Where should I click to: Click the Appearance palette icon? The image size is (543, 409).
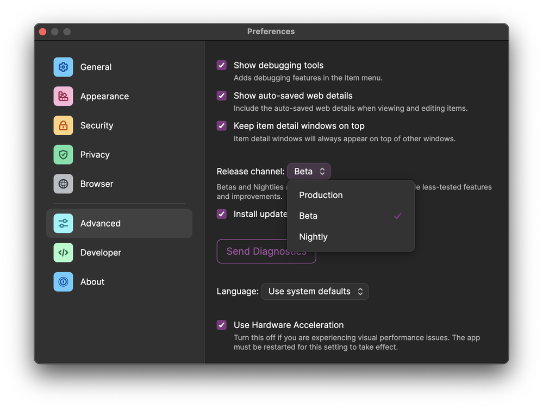coord(63,96)
